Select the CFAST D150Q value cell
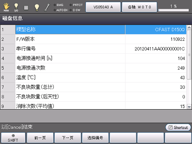The width and height of the screenshot is (192, 144). [156, 30]
